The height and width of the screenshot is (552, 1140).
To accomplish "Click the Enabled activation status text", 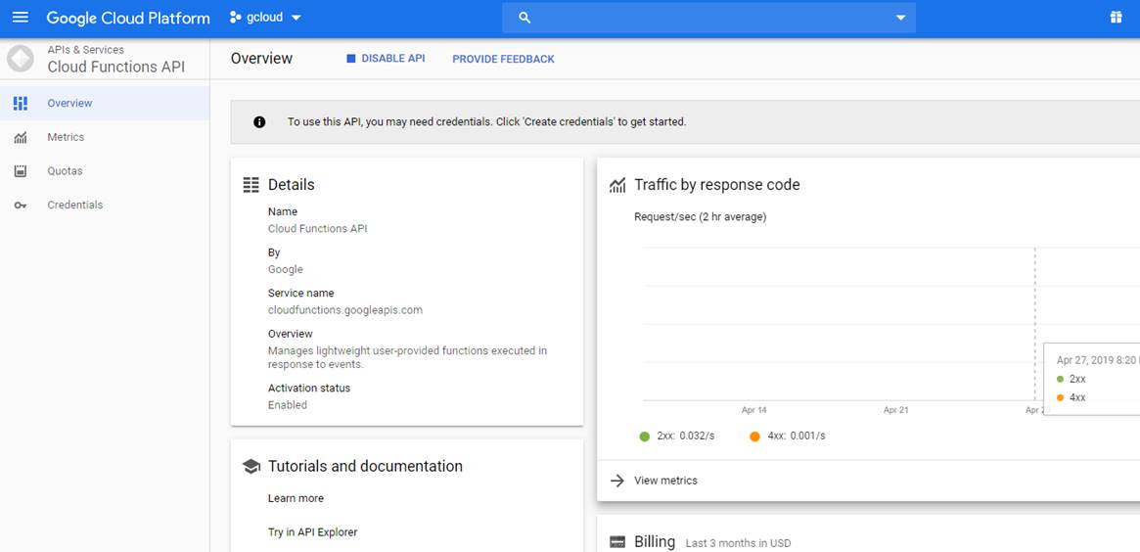I will coord(287,405).
